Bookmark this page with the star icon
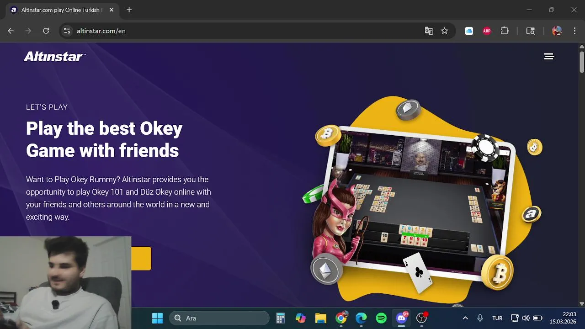 coord(444,31)
